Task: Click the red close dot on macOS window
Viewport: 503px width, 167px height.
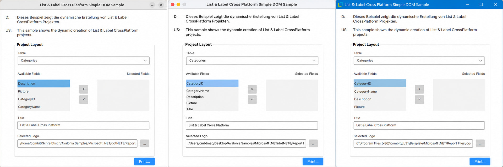Action: pos(173,4)
